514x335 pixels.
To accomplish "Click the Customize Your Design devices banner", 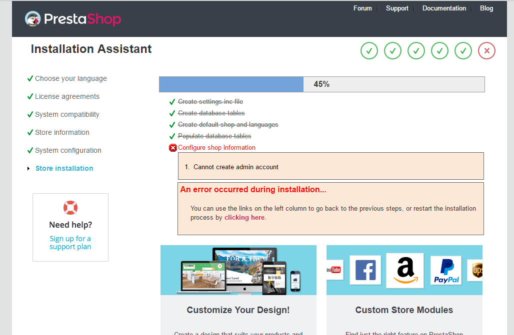I will point(238,270).
